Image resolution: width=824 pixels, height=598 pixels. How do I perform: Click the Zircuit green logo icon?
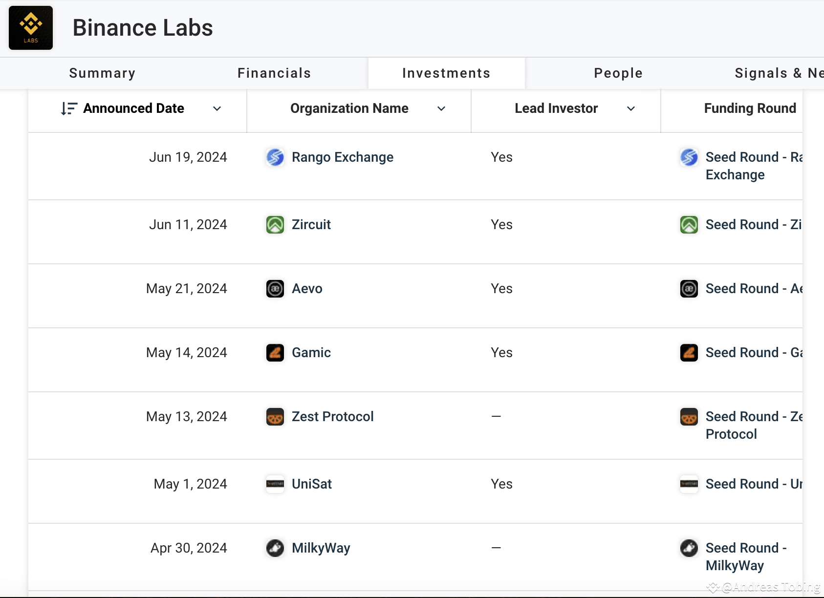pyautogui.click(x=275, y=225)
